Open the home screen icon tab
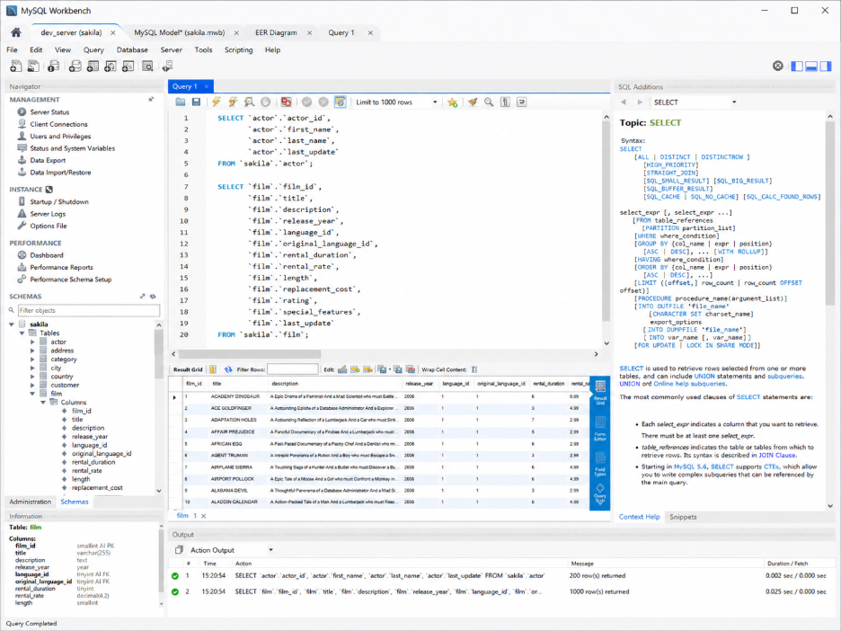The width and height of the screenshot is (841, 631). 16,32
